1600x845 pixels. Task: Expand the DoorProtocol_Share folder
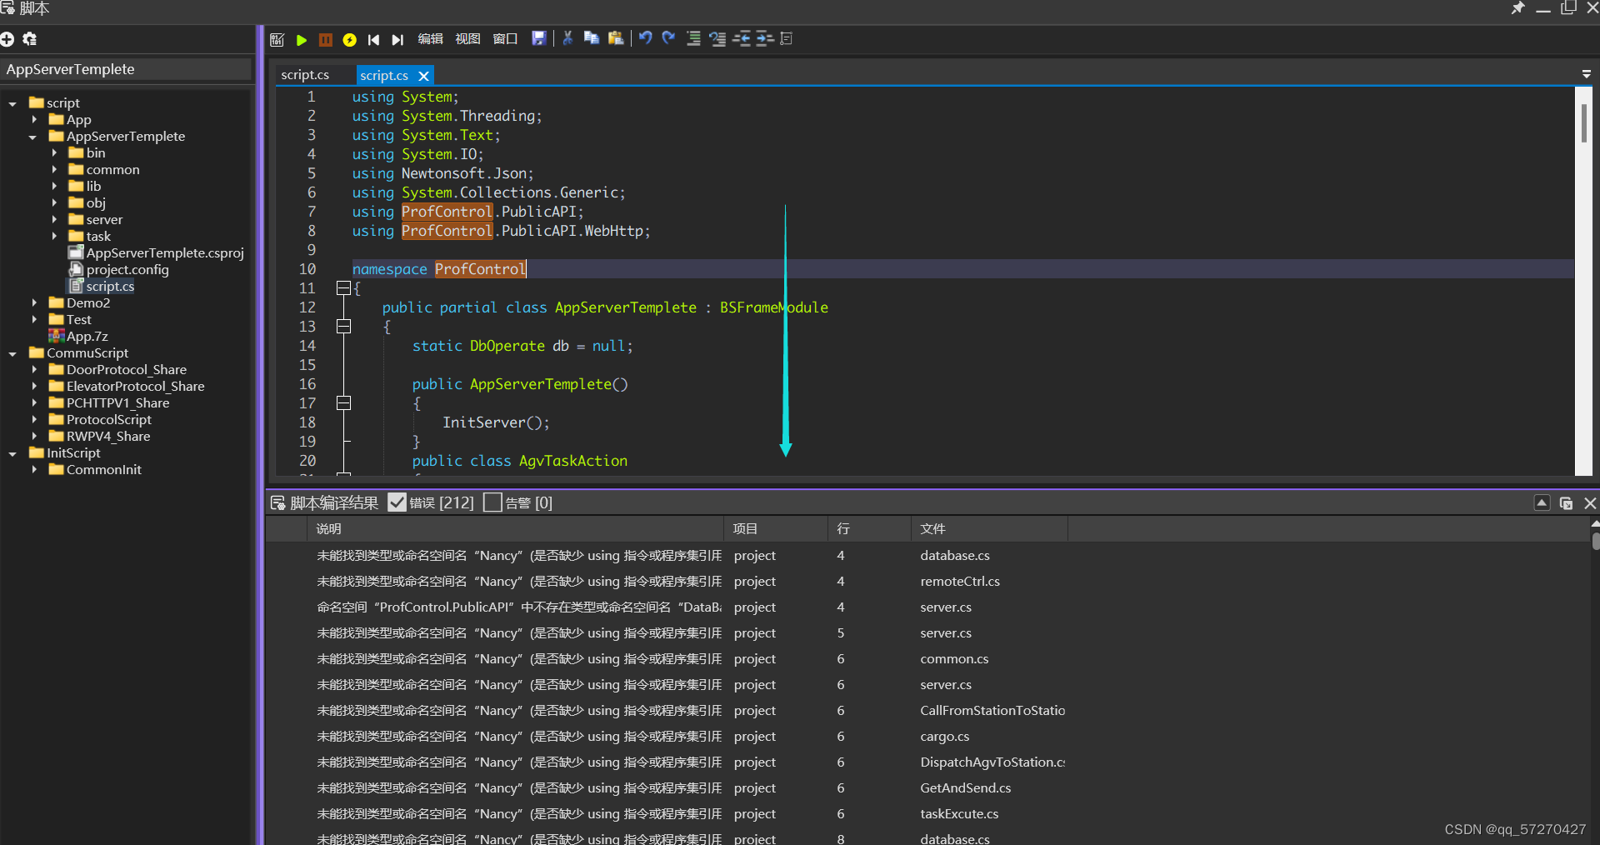click(x=34, y=370)
